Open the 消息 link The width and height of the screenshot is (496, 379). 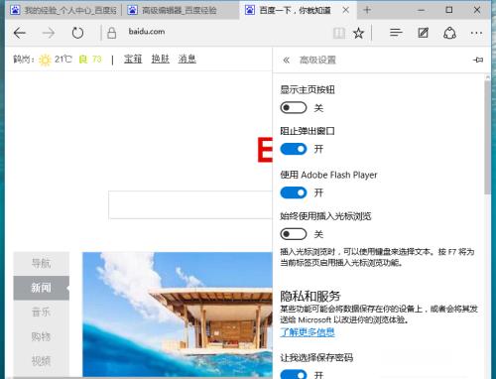point(187,59)
